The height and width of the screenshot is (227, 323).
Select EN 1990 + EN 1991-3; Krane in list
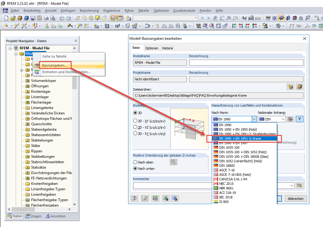pyautogui.click(x=244, y=138)
